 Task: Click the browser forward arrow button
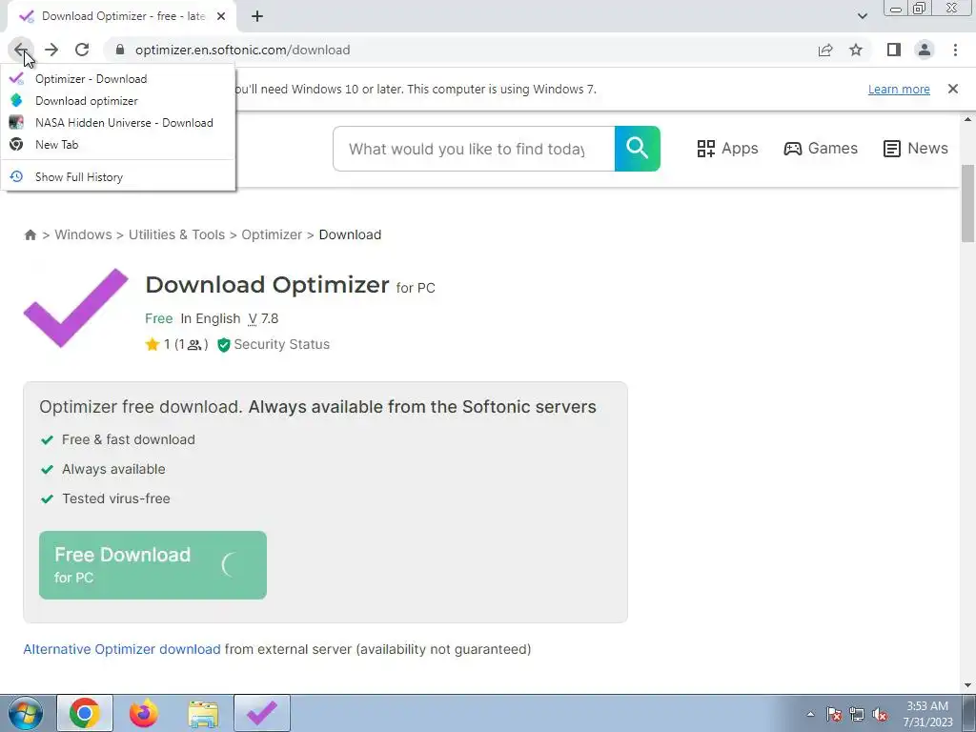pos(51,50)
